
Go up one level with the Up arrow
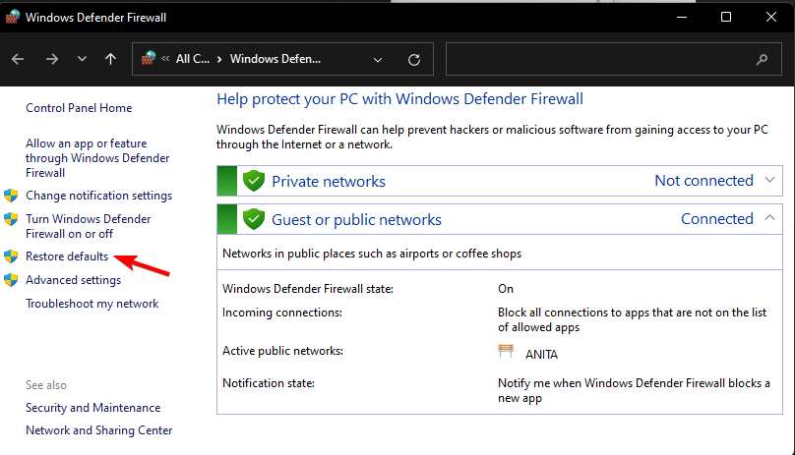(x=110, y=59)
